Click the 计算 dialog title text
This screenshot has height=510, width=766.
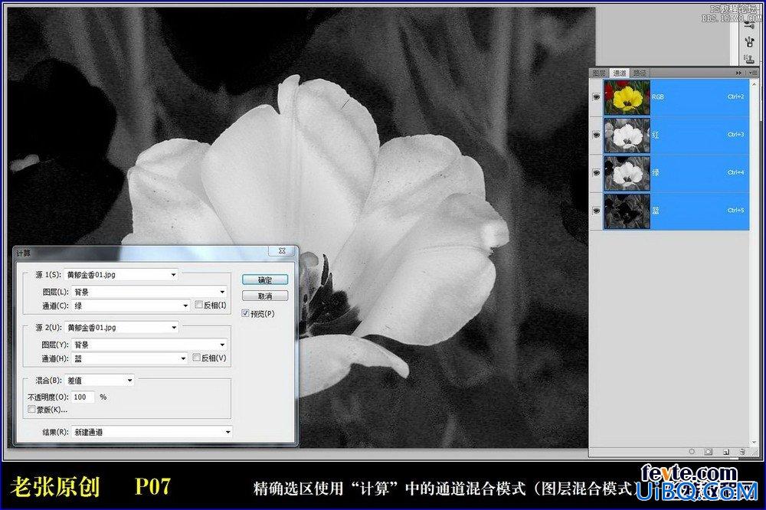tap(24, 253)
